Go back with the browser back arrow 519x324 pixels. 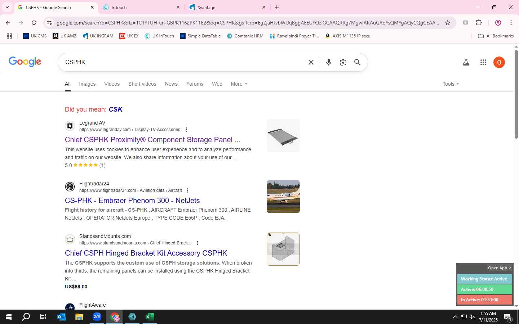click(8, 23)
